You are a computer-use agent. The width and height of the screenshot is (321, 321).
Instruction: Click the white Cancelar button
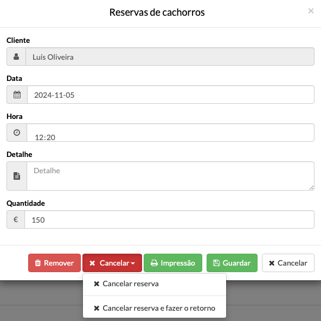click(x=288, y=263)
